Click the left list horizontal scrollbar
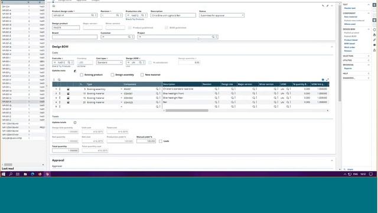The image size is (378, 213). 8,164
